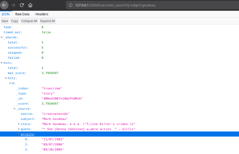Click the Expand All button

(x=47, y=21)
